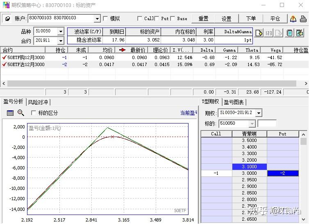Select the 50ETF购12月3000 contract name
Screen dimensions: 309x224
coord(26,57)
